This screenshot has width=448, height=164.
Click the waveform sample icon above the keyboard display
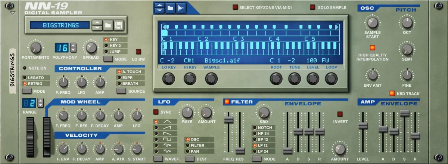pos(181,7)
